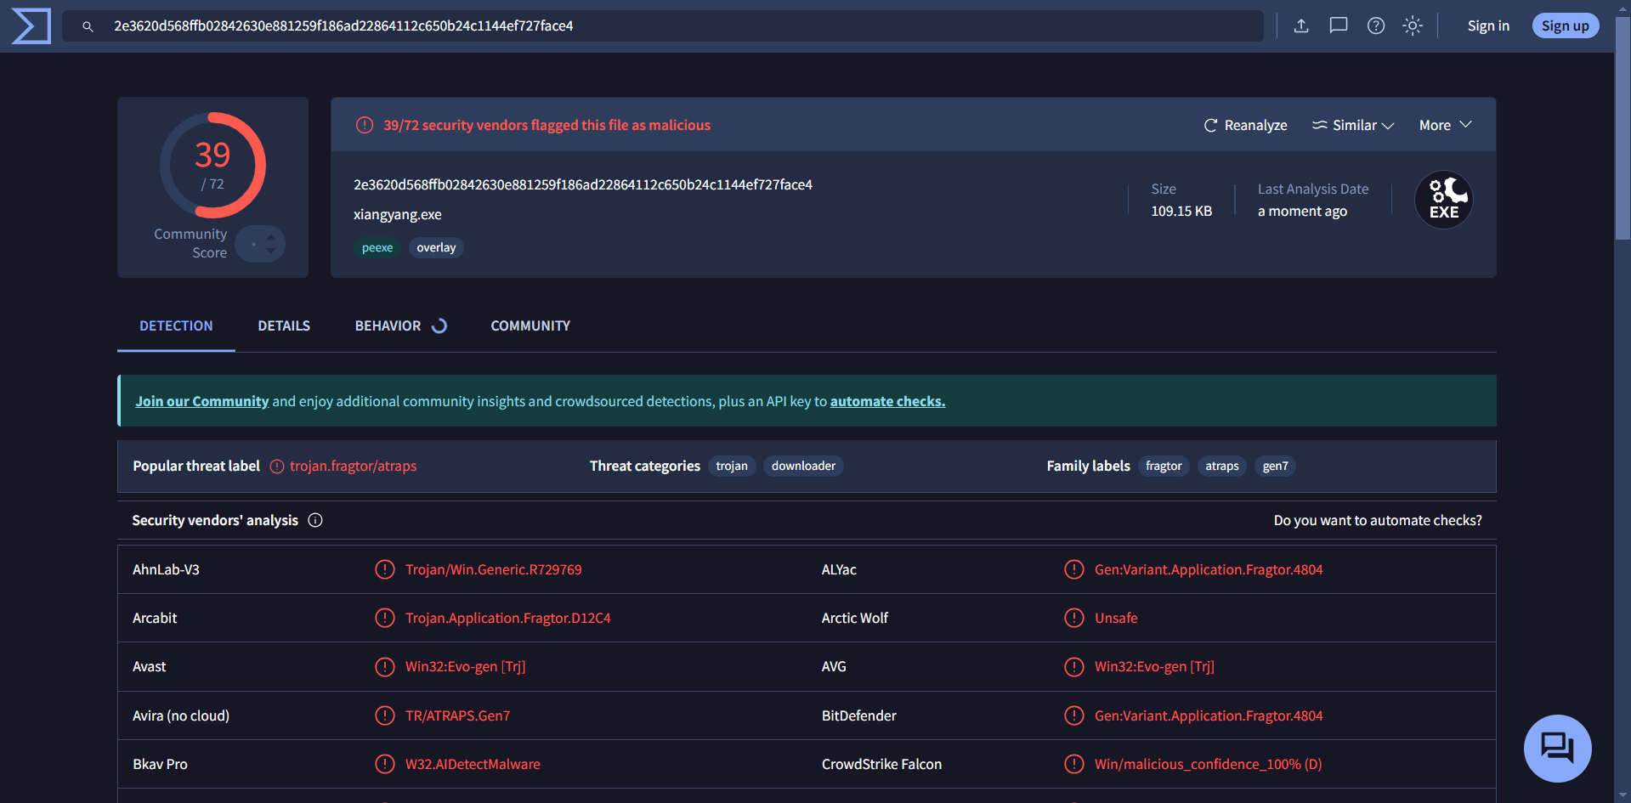Image resolution: width=1631 pixels, height=803 pixels.
Task: Click the alert icon in the BitDefender row
Action: [x=1074, y=715]
